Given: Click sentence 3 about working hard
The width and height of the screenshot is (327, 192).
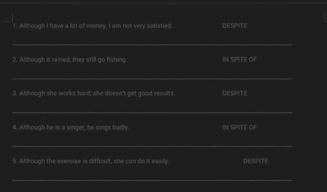Looking at the screenshot, I should click(94, 93).
